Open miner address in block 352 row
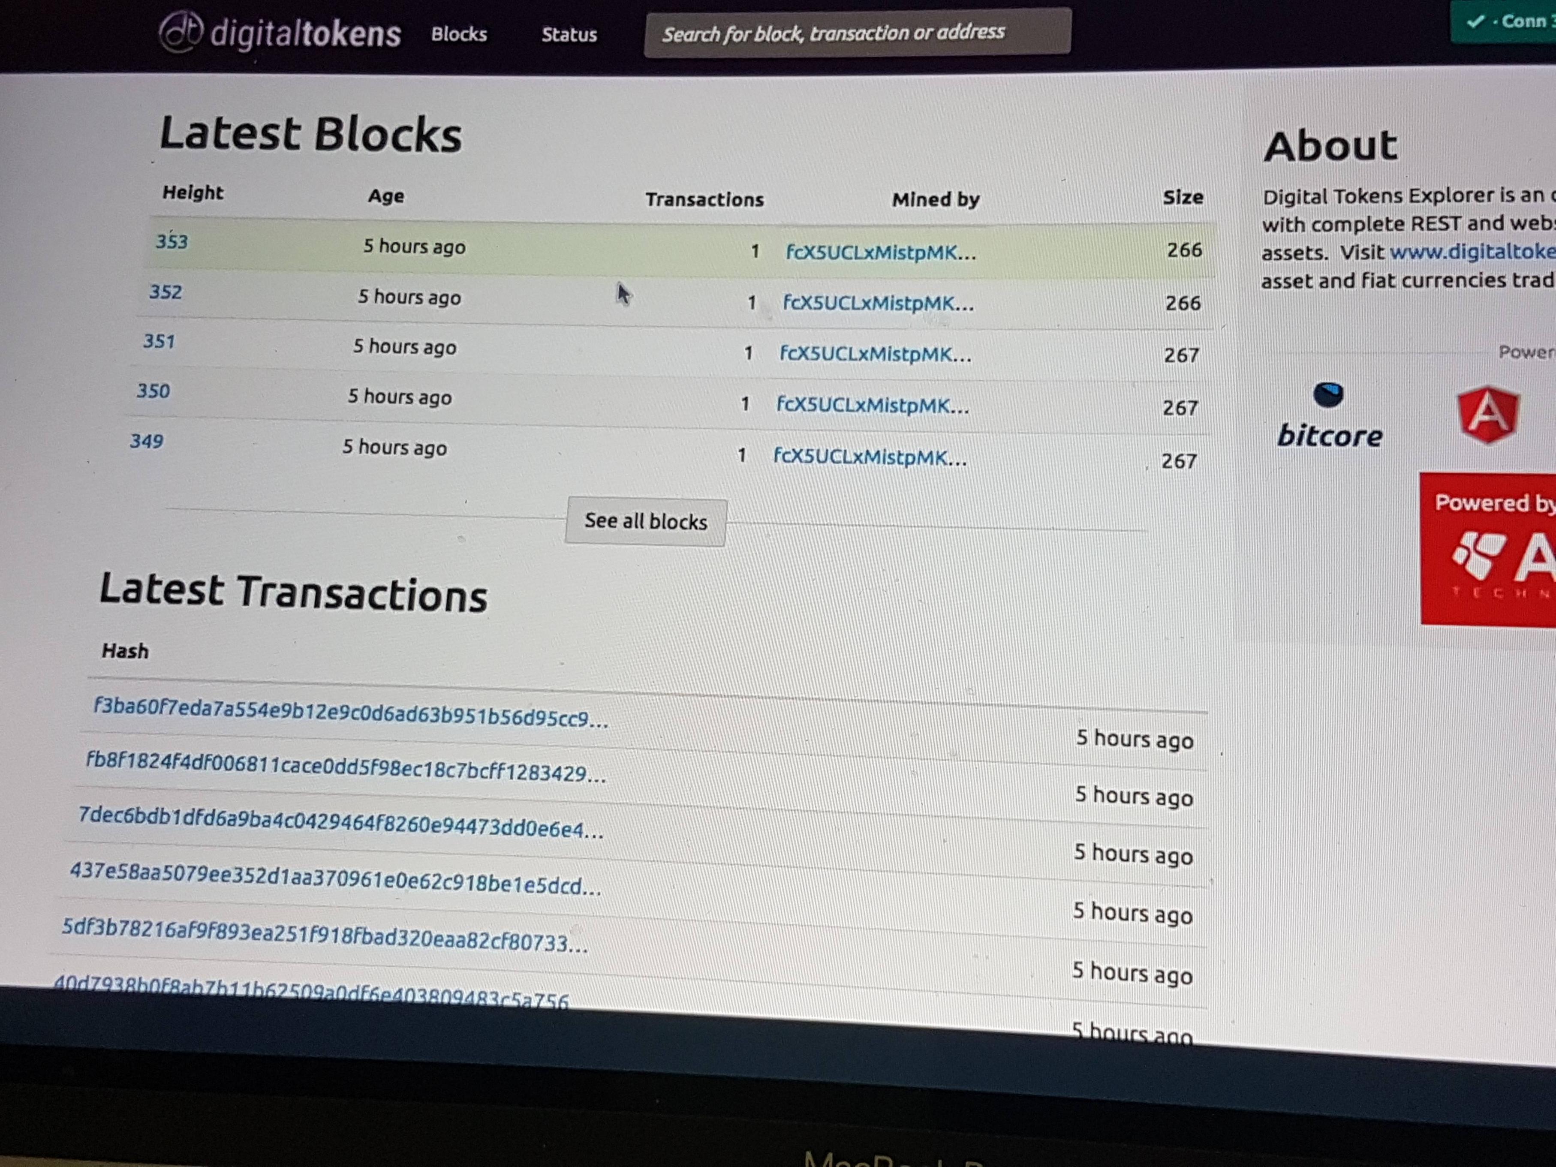This screenshot has height=1167, width=1556. click(878, 303)
